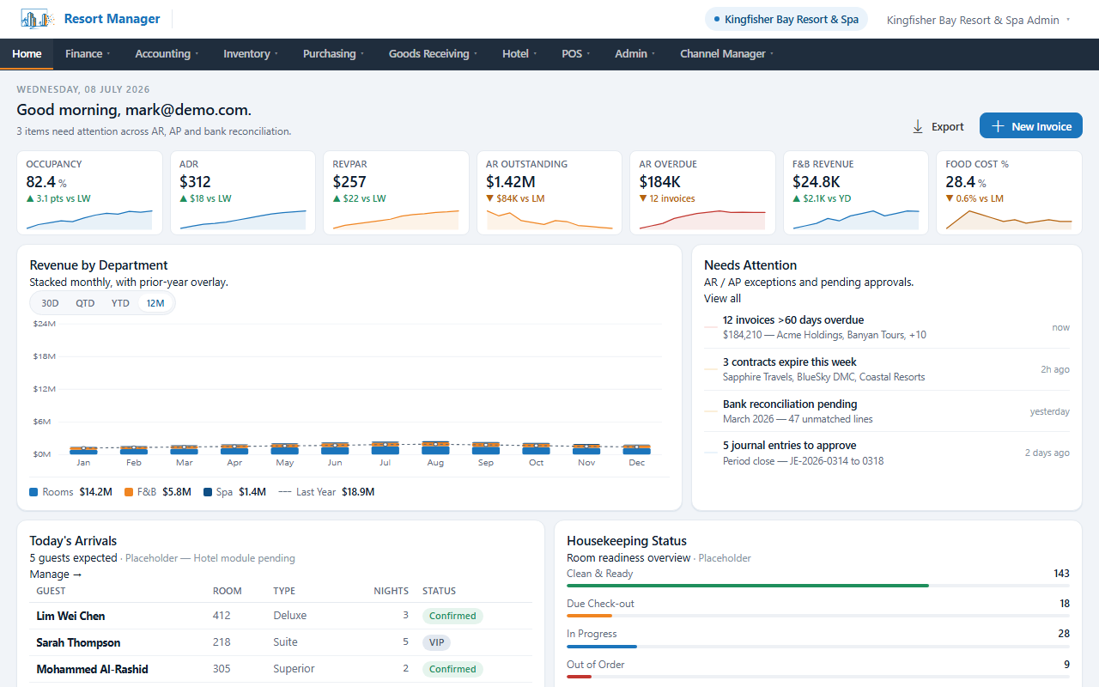Click the Suite room type cell
Viewport: 1099px width, 687px height.
pyautogui.click(x=286, y=642)
